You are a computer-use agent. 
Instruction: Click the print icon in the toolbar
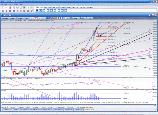click(14, 8)
